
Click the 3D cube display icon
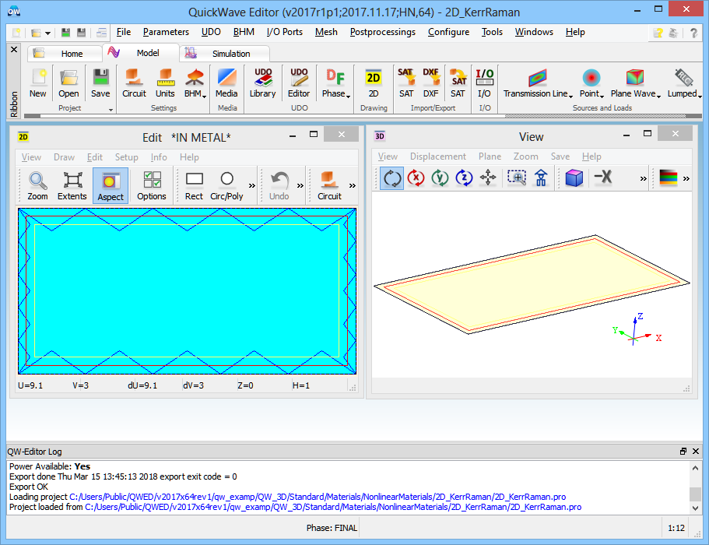pyautogui.click(x=574, y=178)
